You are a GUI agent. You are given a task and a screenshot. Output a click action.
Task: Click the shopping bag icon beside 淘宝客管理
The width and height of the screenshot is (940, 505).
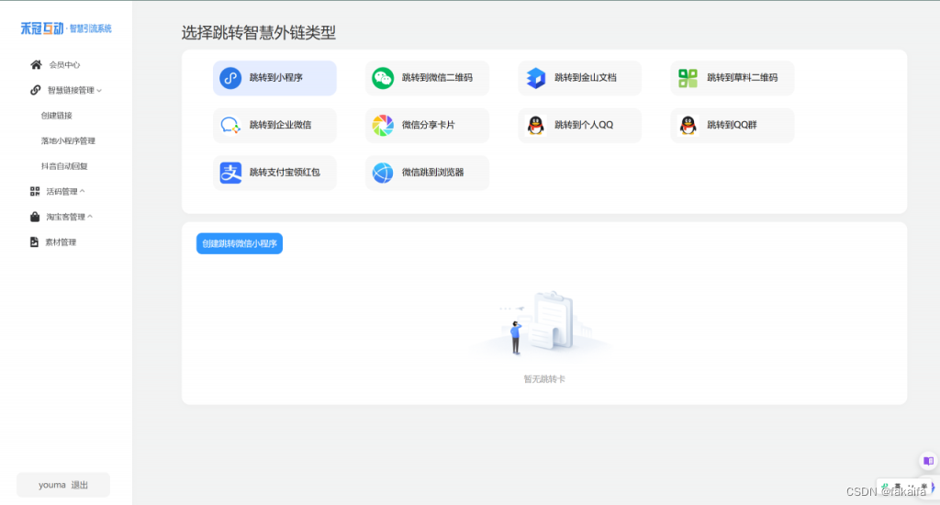pos(35,217)
